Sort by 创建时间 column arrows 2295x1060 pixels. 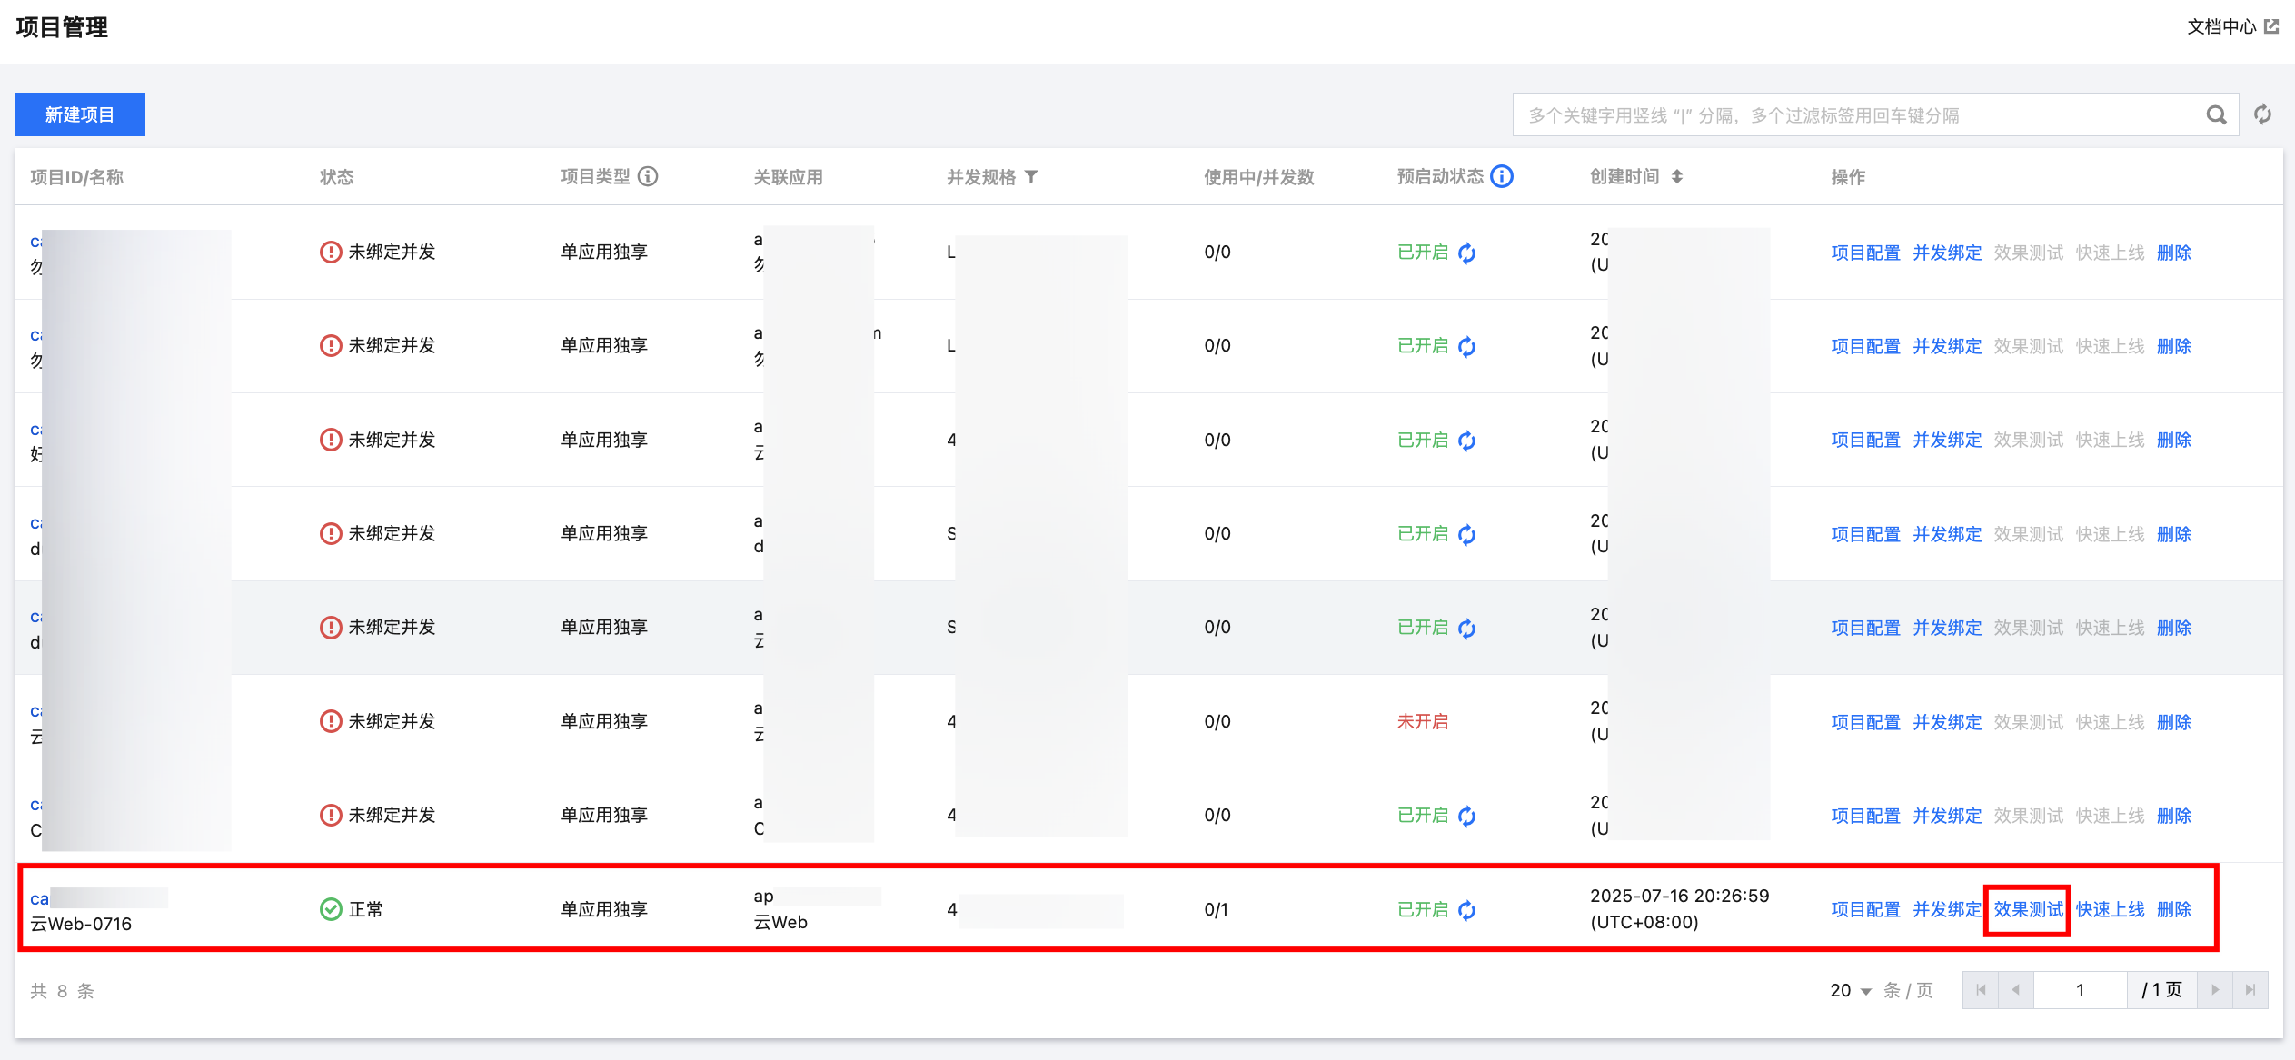[1677, 176]
